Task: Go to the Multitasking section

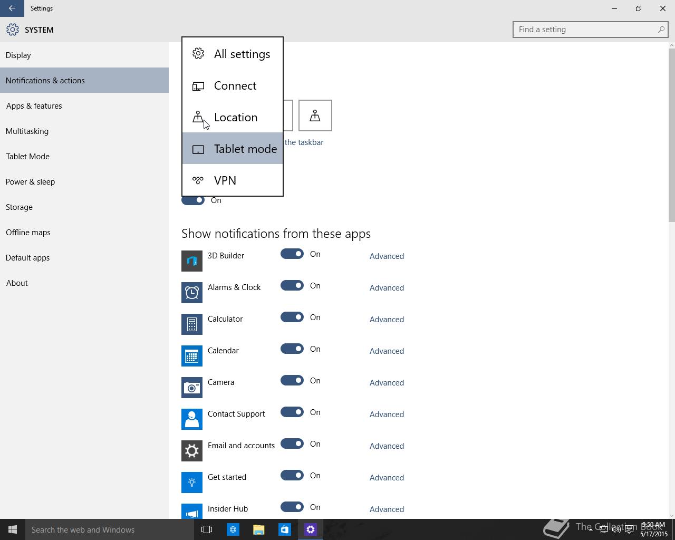Action: (x=84, y=131)
